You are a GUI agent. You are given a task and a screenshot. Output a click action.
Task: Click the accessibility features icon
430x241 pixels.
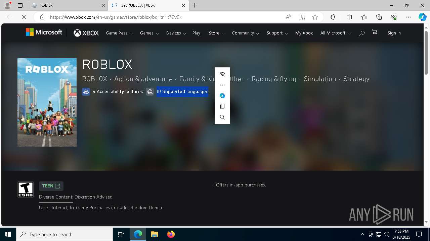tap(86, 92)
